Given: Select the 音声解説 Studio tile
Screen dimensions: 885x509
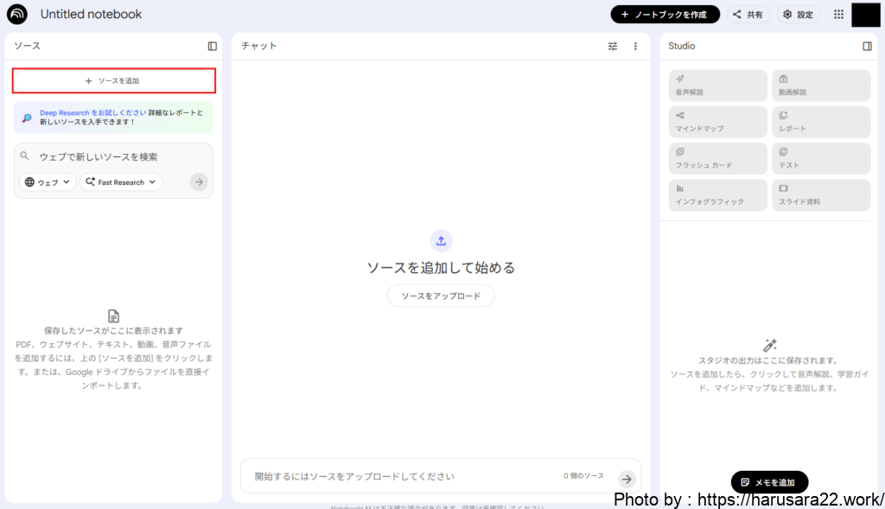Looking at the screenshot, I should tap(717, 86).
